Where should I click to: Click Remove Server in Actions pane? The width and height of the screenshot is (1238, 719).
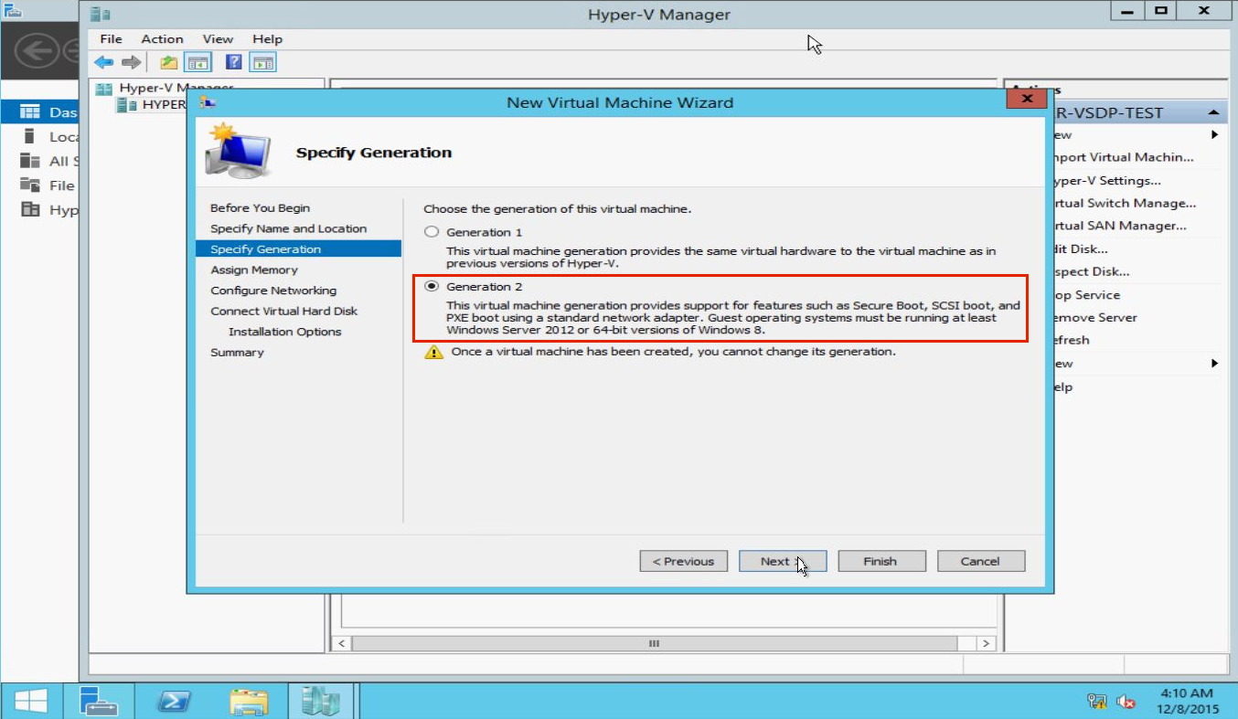pos(1095,318)
